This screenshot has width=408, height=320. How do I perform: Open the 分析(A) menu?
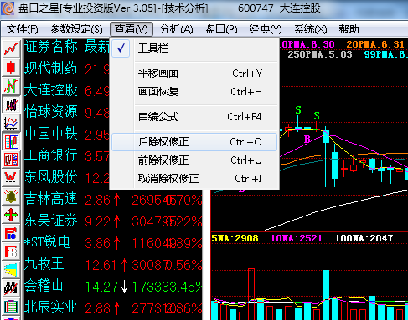tap(176, 29)
